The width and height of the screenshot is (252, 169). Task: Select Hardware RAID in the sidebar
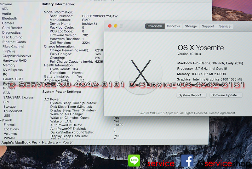(14, 60)
